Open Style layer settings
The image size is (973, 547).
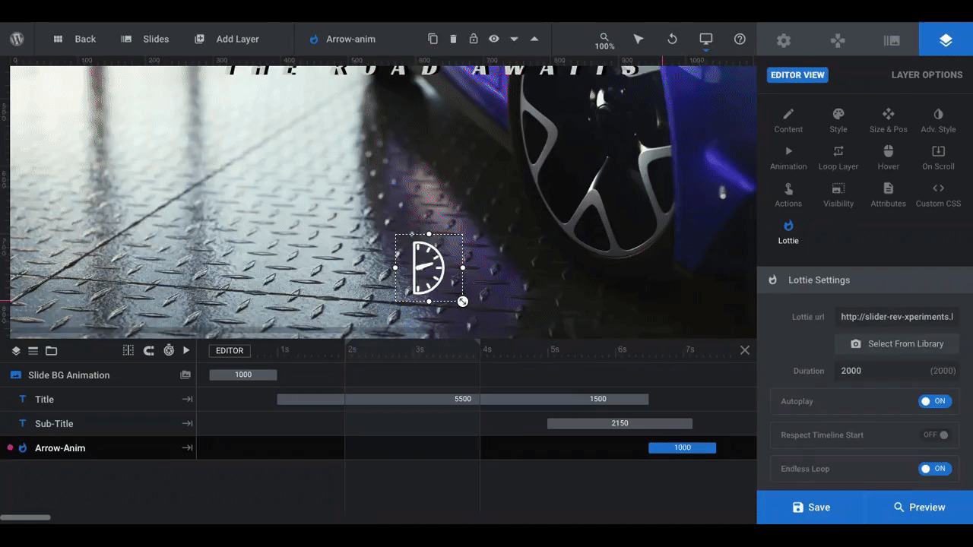[838, 121]
